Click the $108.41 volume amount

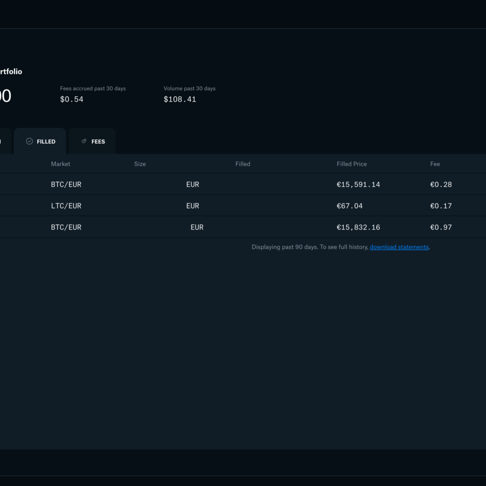[x=180, y=100]
